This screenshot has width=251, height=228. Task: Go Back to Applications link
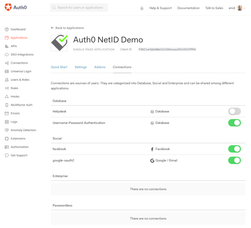[x=70, y=28]
